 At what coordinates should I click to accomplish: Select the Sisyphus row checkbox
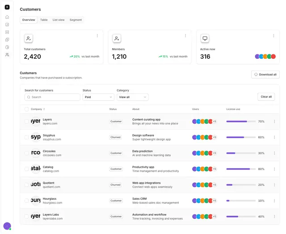[x=27, y=137]
